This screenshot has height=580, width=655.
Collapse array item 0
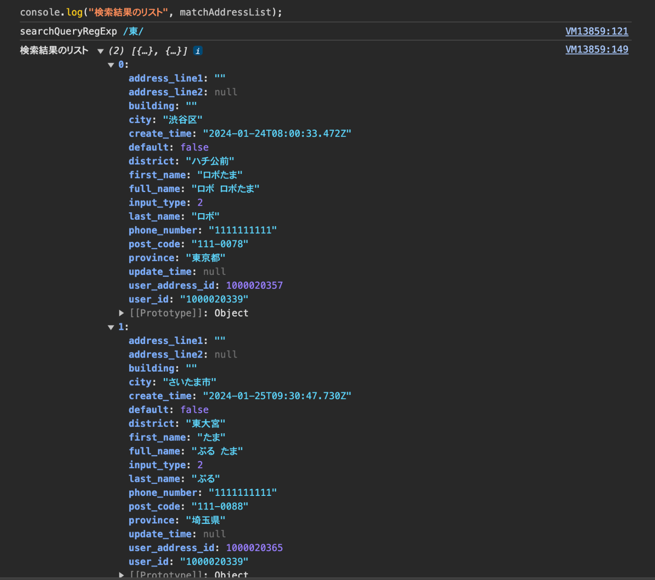(x=111, y=65)
